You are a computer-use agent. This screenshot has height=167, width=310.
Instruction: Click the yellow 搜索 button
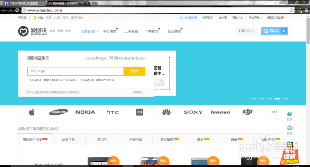134,71
